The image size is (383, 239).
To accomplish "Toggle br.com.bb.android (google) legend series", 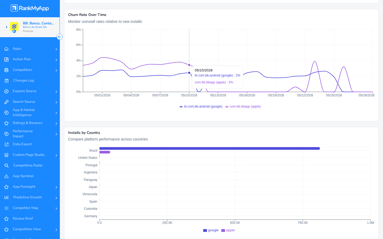I will coord(201,106).
